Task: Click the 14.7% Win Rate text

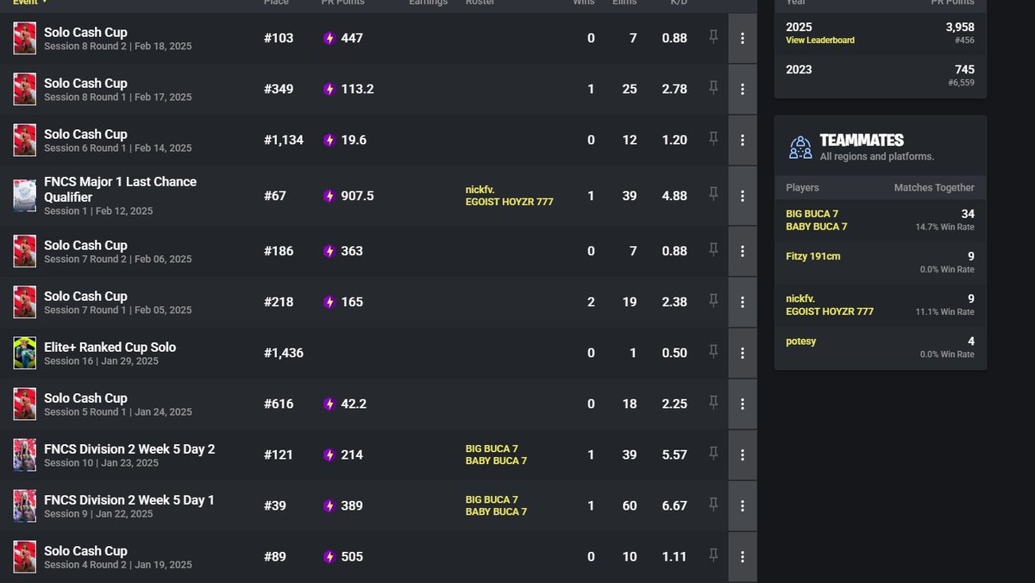Action: point(944,227)
